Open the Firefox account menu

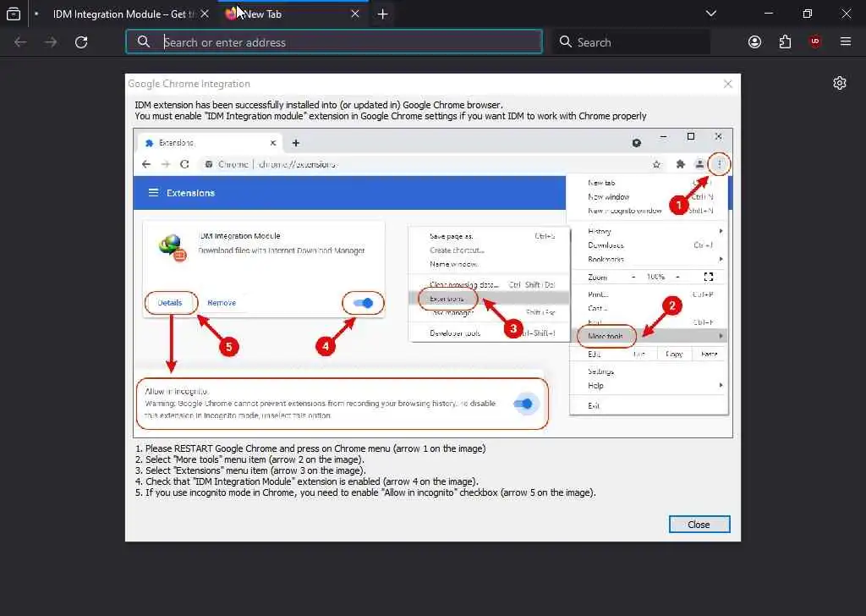pos(754,42)
